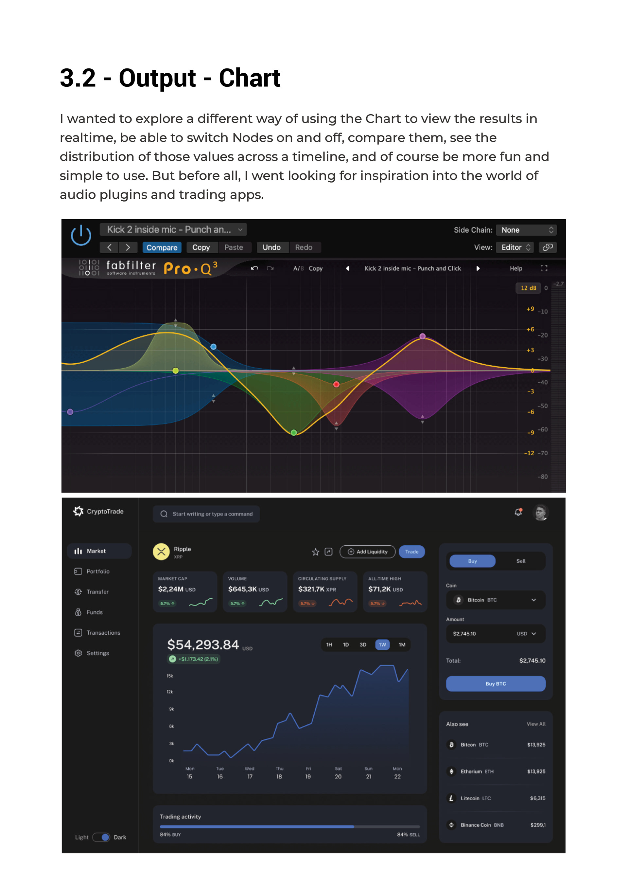Image resolution: width=628 pixels, height=888 pixels.
Task: Toggle the Compare button in plugin header
Action: tap(162, 247)
